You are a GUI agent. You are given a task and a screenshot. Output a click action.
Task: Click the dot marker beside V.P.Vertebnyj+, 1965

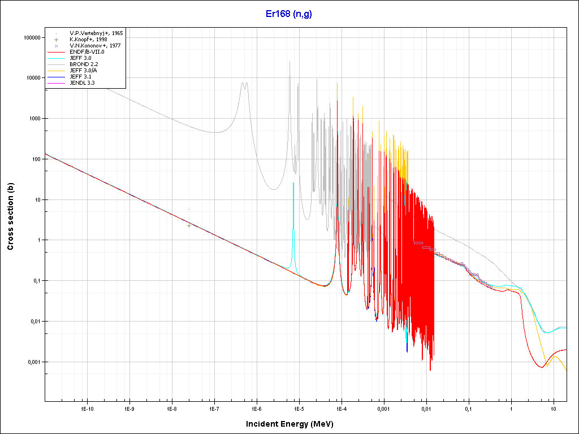coord(57,33)
